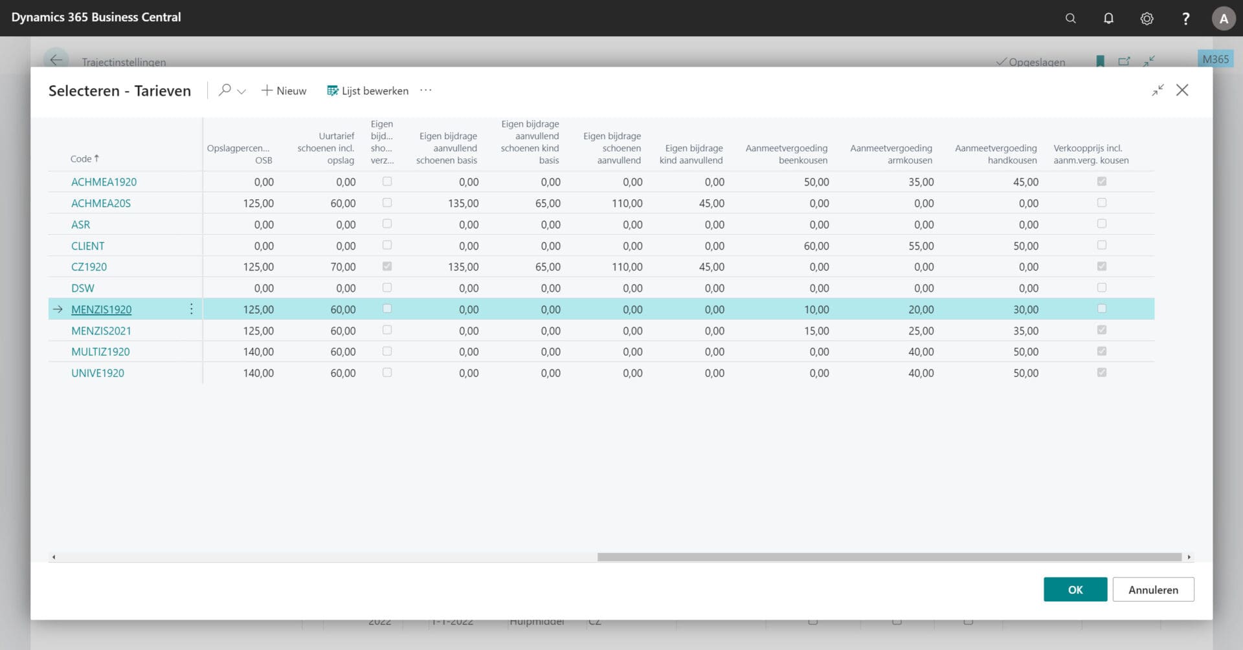Confirm selection with OK button
This screenshot has height=650, width=1243.
[x=1075, y=589]
